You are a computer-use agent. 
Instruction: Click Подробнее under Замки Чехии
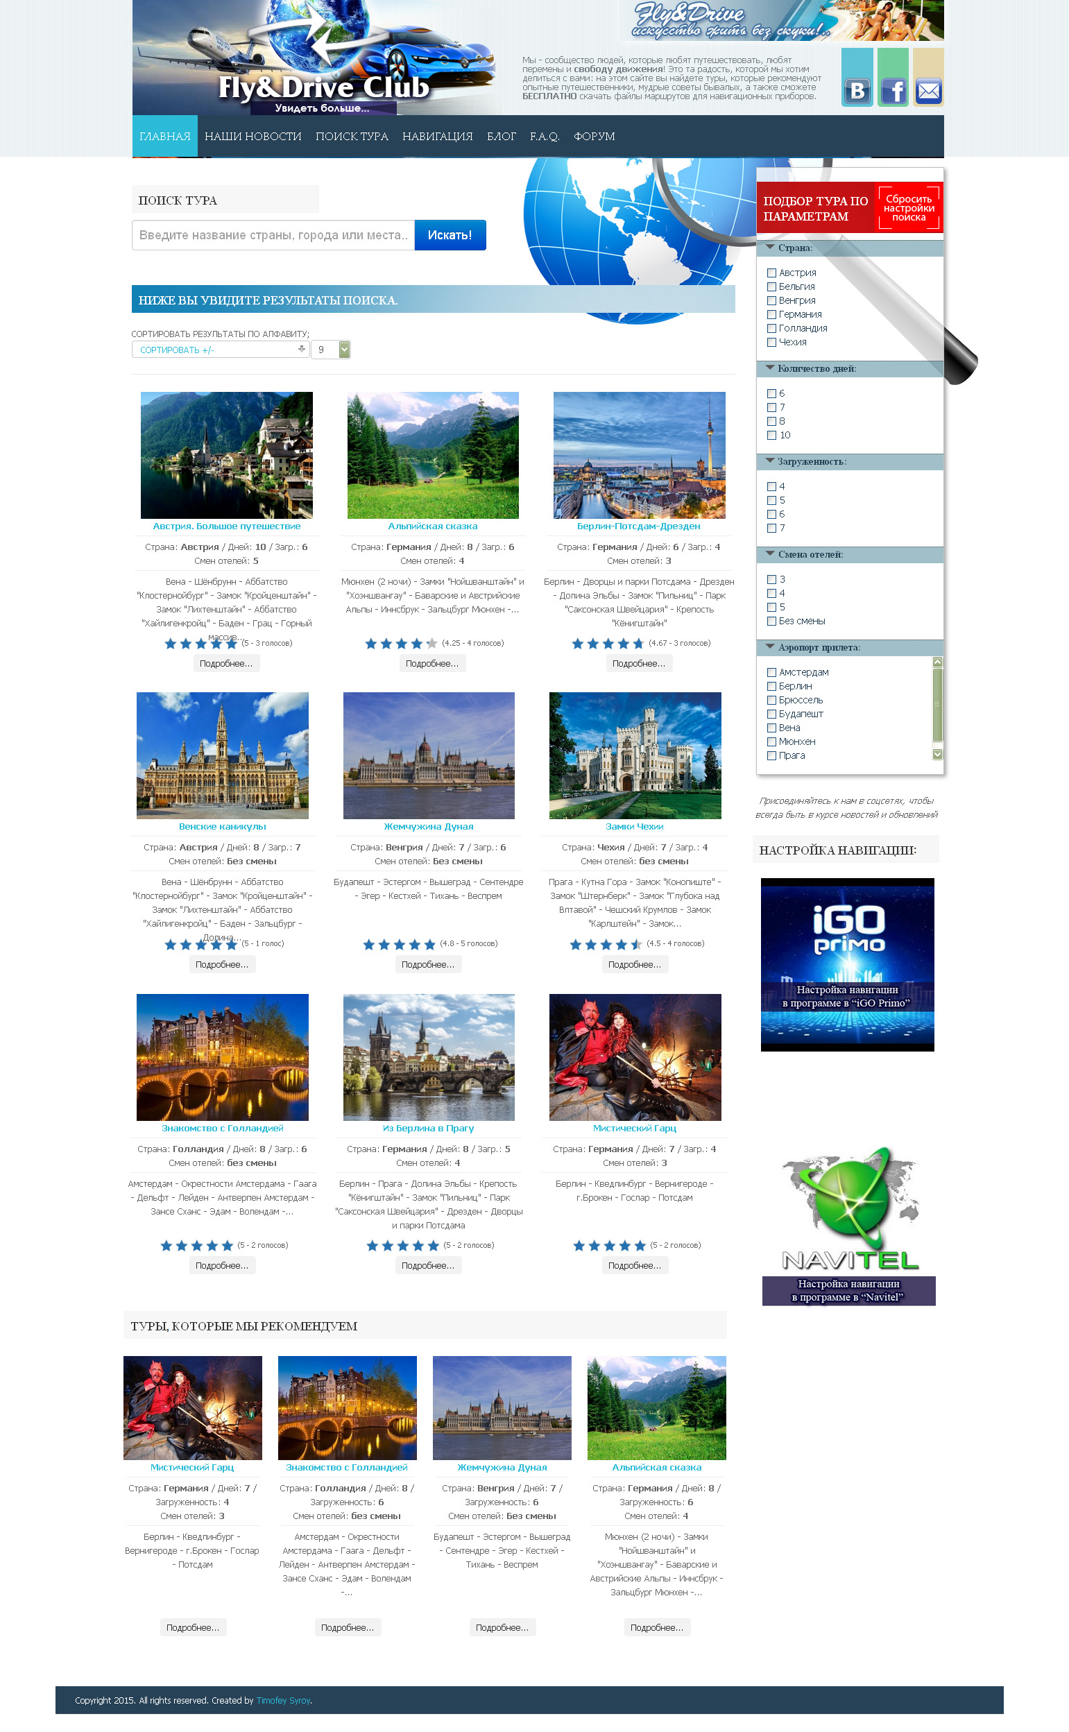tap(634, 965)
